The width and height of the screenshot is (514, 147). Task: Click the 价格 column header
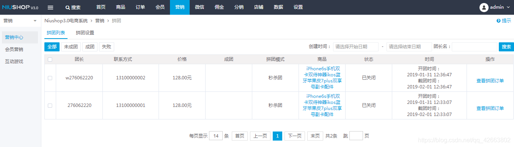click(x=182, y=59)
